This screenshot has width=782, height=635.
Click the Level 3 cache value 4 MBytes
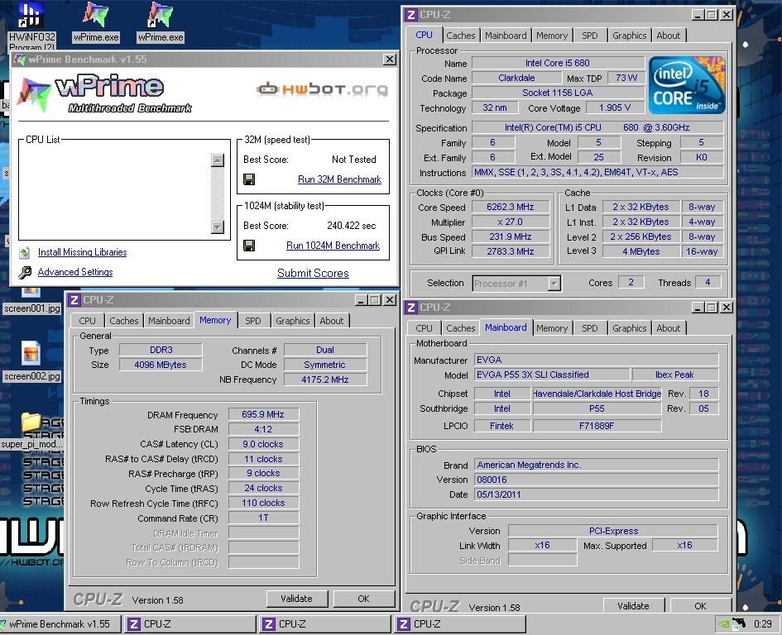tap(640, 251)
